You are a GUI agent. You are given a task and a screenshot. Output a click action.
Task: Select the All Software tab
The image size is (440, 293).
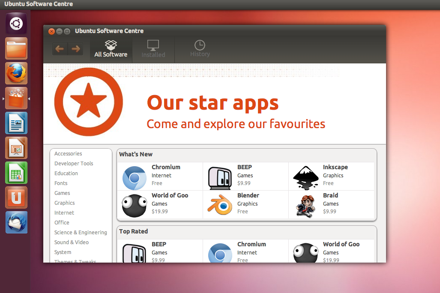[111, 49]
